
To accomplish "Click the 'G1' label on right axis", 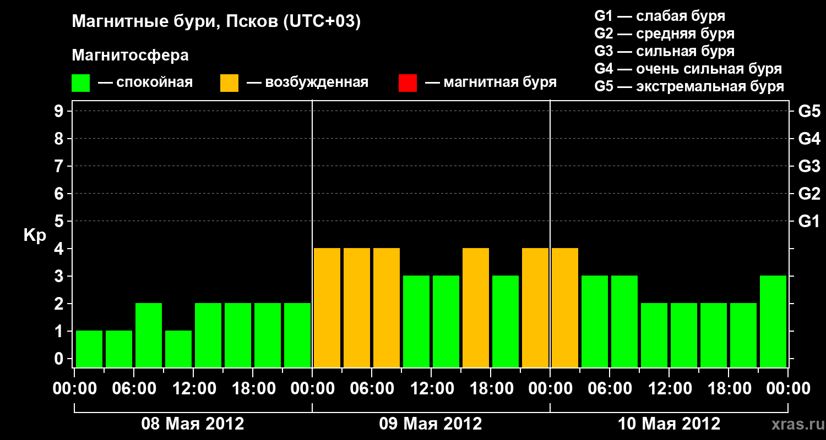I will (809, 222).
